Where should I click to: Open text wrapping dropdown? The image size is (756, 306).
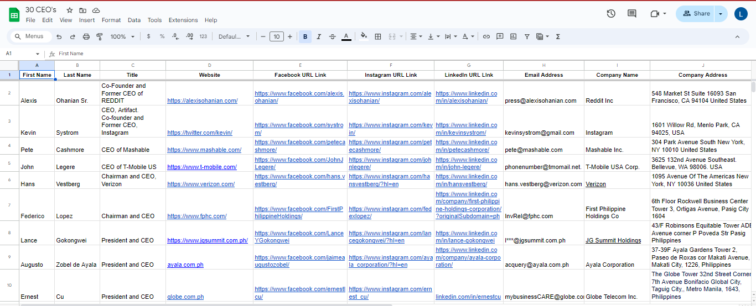(451, 36)
